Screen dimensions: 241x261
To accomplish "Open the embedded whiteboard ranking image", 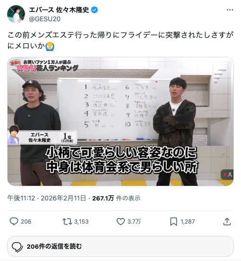I will tap(120, 122).
